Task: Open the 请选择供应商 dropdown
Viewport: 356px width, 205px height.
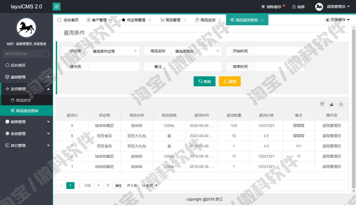Action: click(114, 51)
